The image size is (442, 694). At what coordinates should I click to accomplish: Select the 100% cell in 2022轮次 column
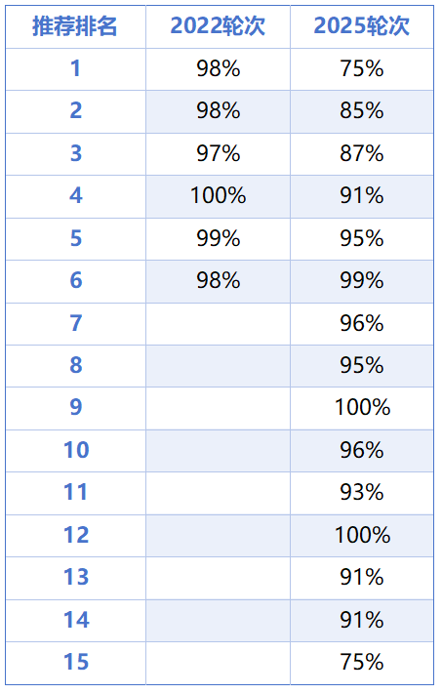pyautogui.click(x=219, y=196)
